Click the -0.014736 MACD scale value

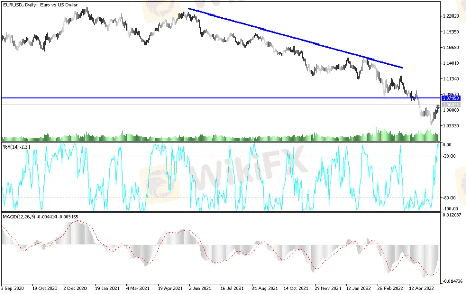(x=453, y=281)
